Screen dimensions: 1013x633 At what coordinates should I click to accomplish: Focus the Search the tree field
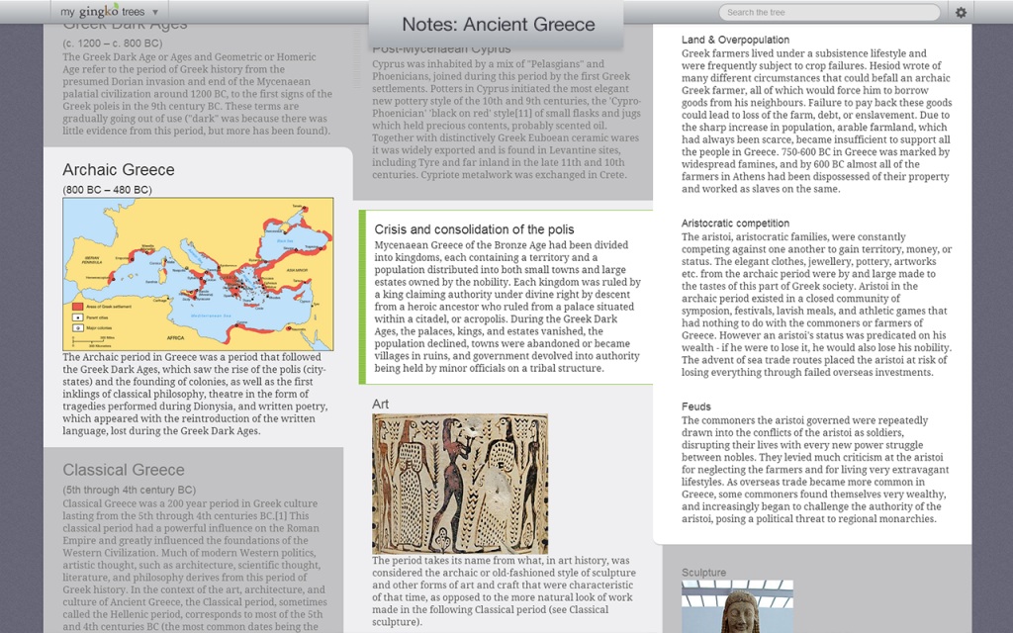(830, 12)
